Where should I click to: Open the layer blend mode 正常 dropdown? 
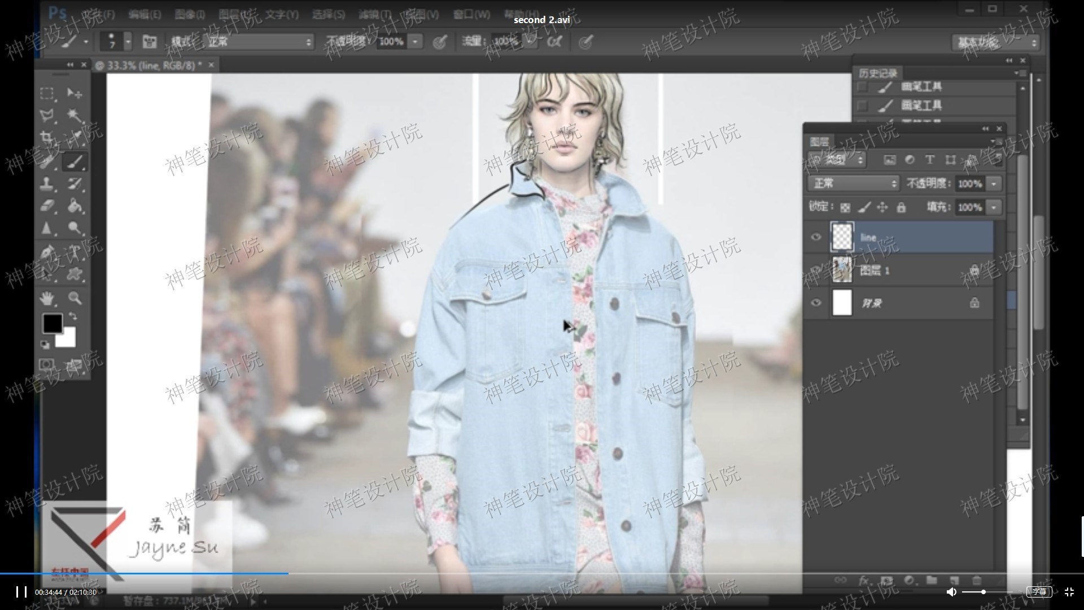853,184
